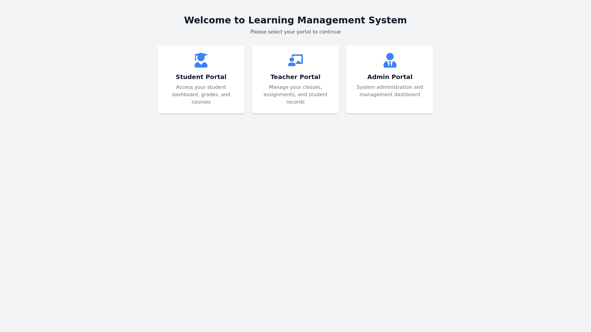Open the Teacher Portal heading link
This screenshot has height=332, width=591.
(x=295, y=77)
